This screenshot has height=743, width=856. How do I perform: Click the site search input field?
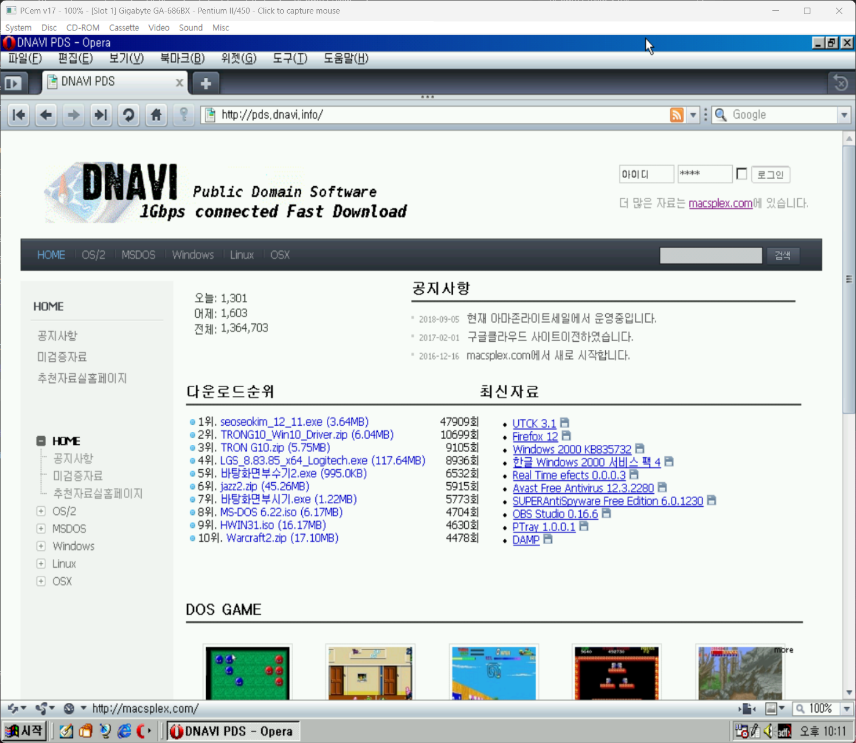(710, 255)
